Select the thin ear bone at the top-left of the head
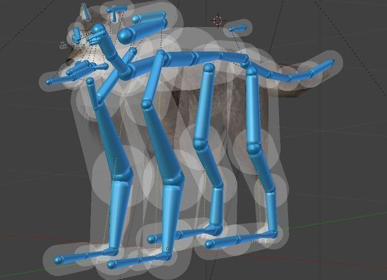 tap(85, 11)
